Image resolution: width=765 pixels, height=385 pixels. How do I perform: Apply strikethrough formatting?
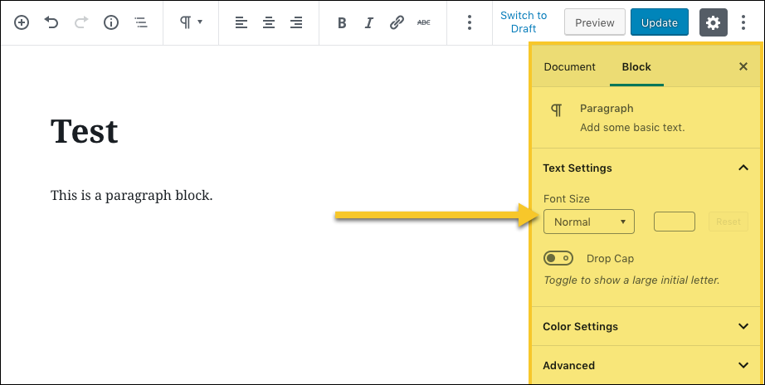tap(423, 22)
